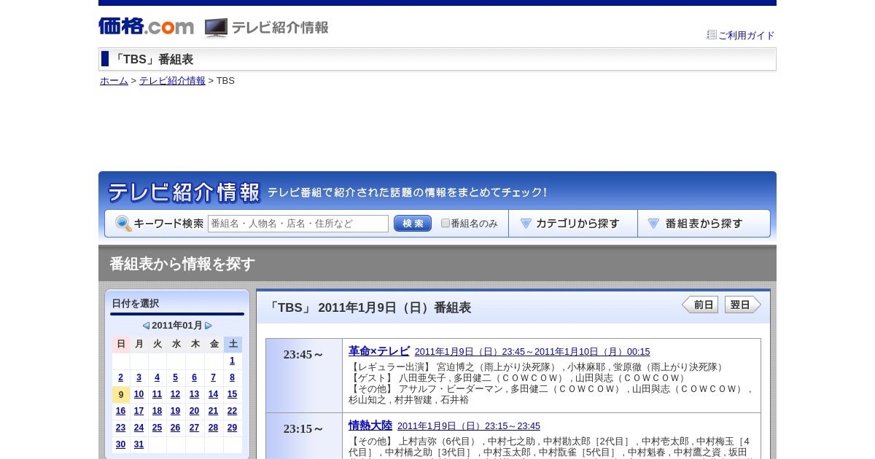The image size is (875, 459).
Task: Open 情熱大陸 broadcast time link
Action: [x=469, y=426]
